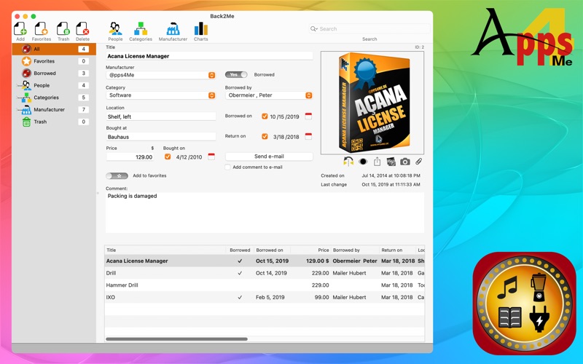Screen dimensions: 583x364
Task: Toggle the Add to favorites switch
Action: click(117, 175)
